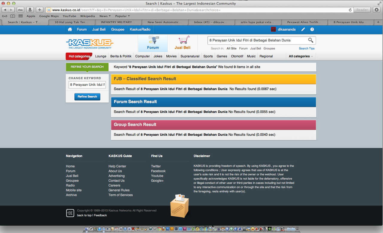Click the Google Maps bookmark
The image size is (383, 233).
tap(49, 16)
